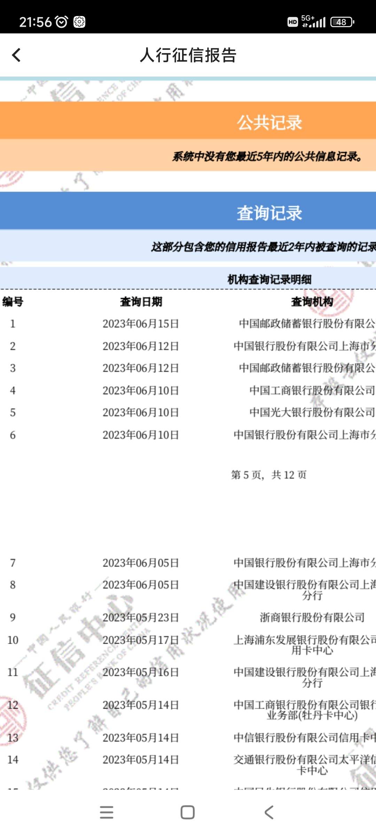Tap the system back icon in navigation bar
The image size is (376, 835).
(269, 812)
